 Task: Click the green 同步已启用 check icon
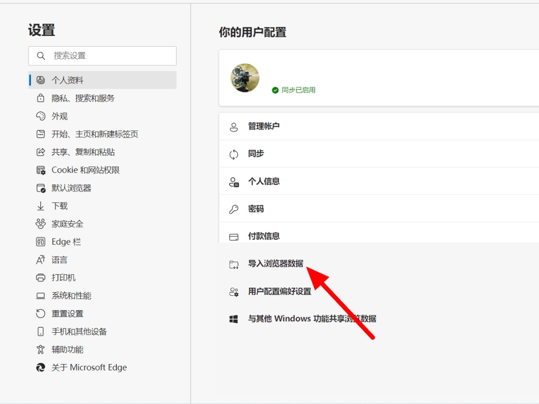(x=275, y=90)
